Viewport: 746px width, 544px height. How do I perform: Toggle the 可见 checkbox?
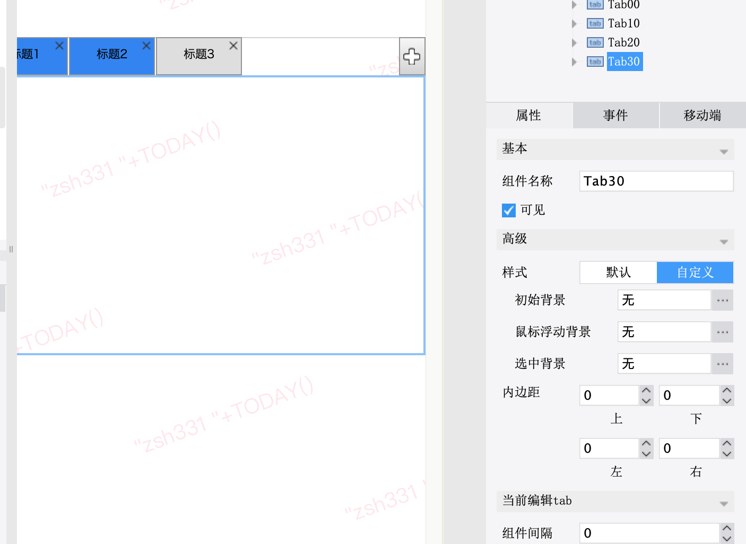pos(509,210)
